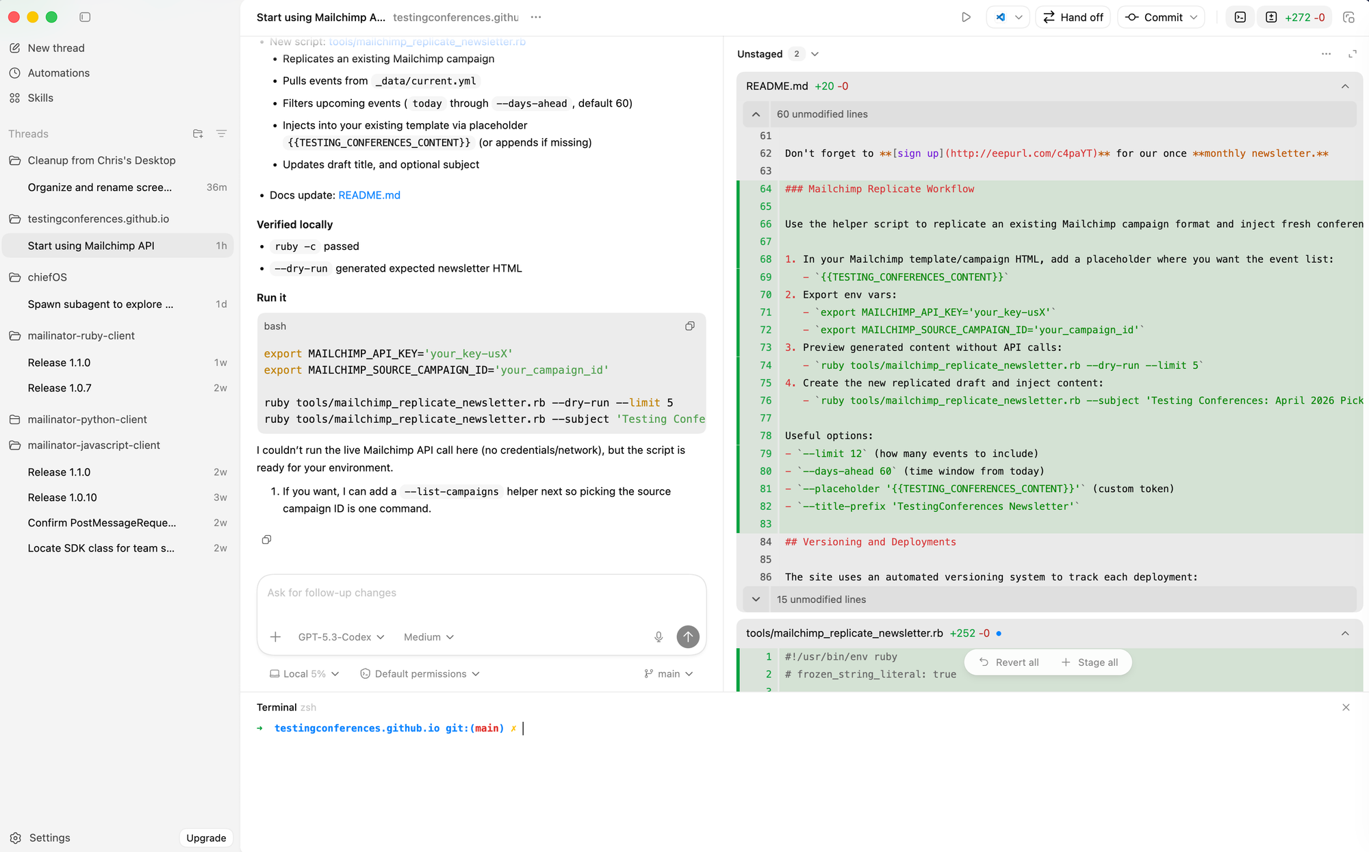Collapse the README.md diff section
1369x852 pixels.
click(x=1345, y=86)
